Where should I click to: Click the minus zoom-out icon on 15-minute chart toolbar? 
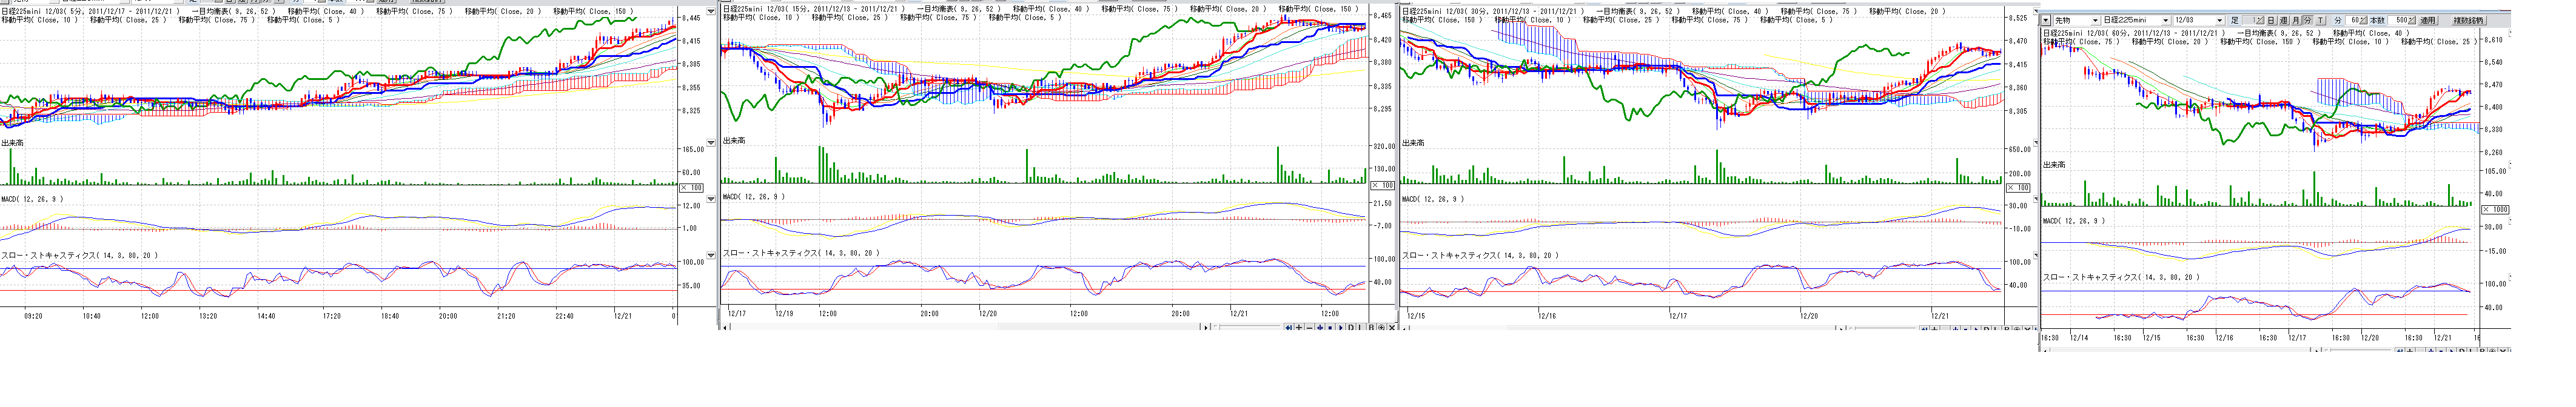point(1310,328)
